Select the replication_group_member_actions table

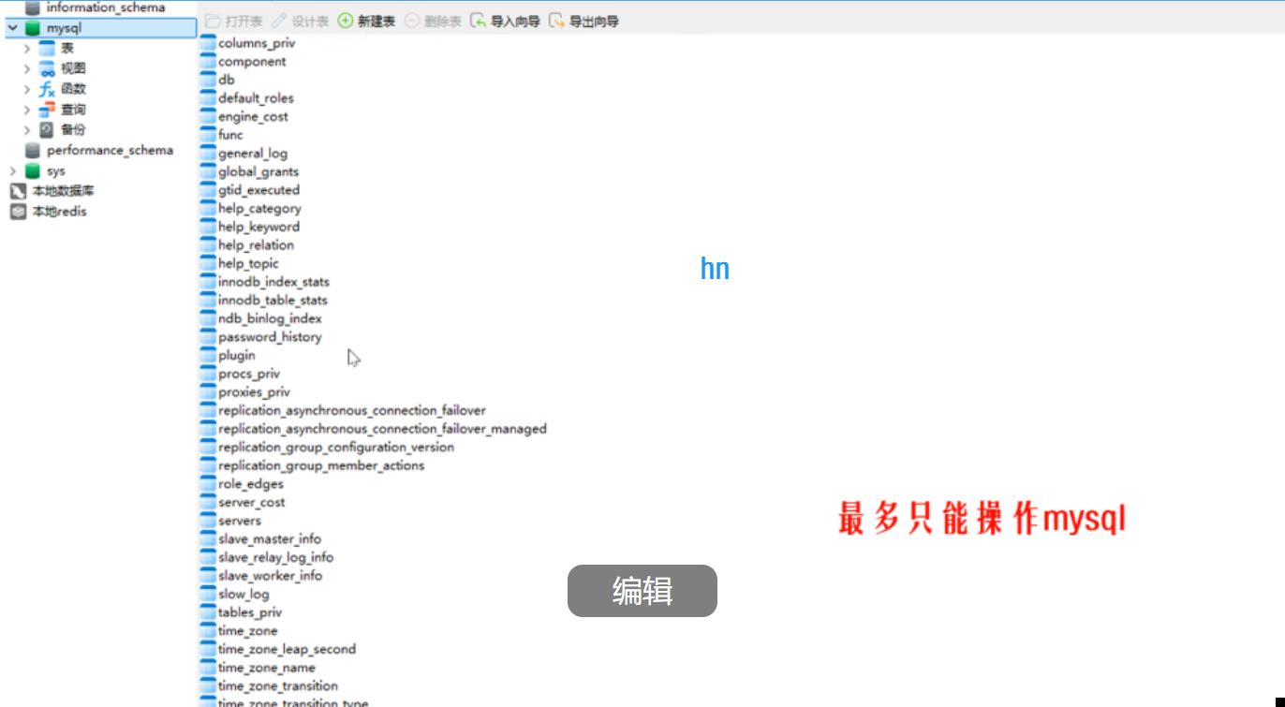pyautogui.click(x=321, y=465)
